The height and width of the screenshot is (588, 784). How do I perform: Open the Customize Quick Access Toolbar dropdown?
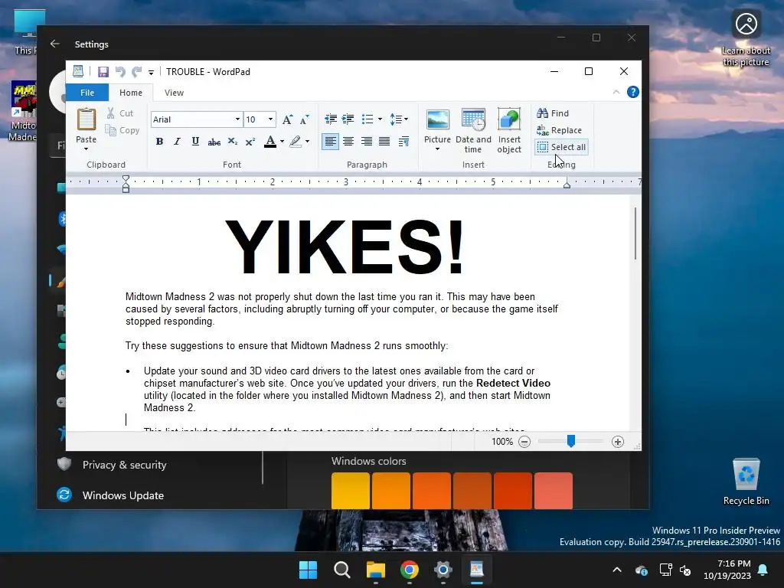pyautogui.click(x=151, y=73)
